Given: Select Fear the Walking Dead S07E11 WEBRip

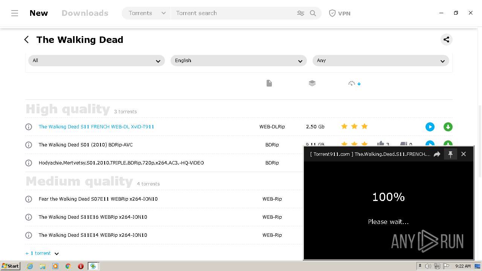Looking at the screenshot, I should tap(98, 199).
